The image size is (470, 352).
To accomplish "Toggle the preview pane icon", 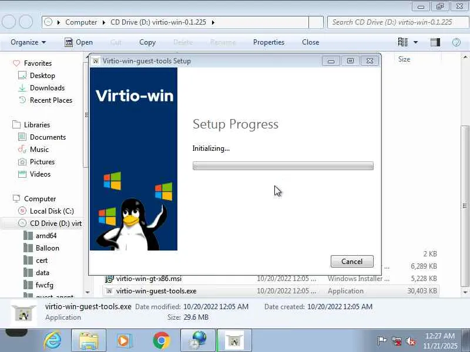I will point(435,42).
